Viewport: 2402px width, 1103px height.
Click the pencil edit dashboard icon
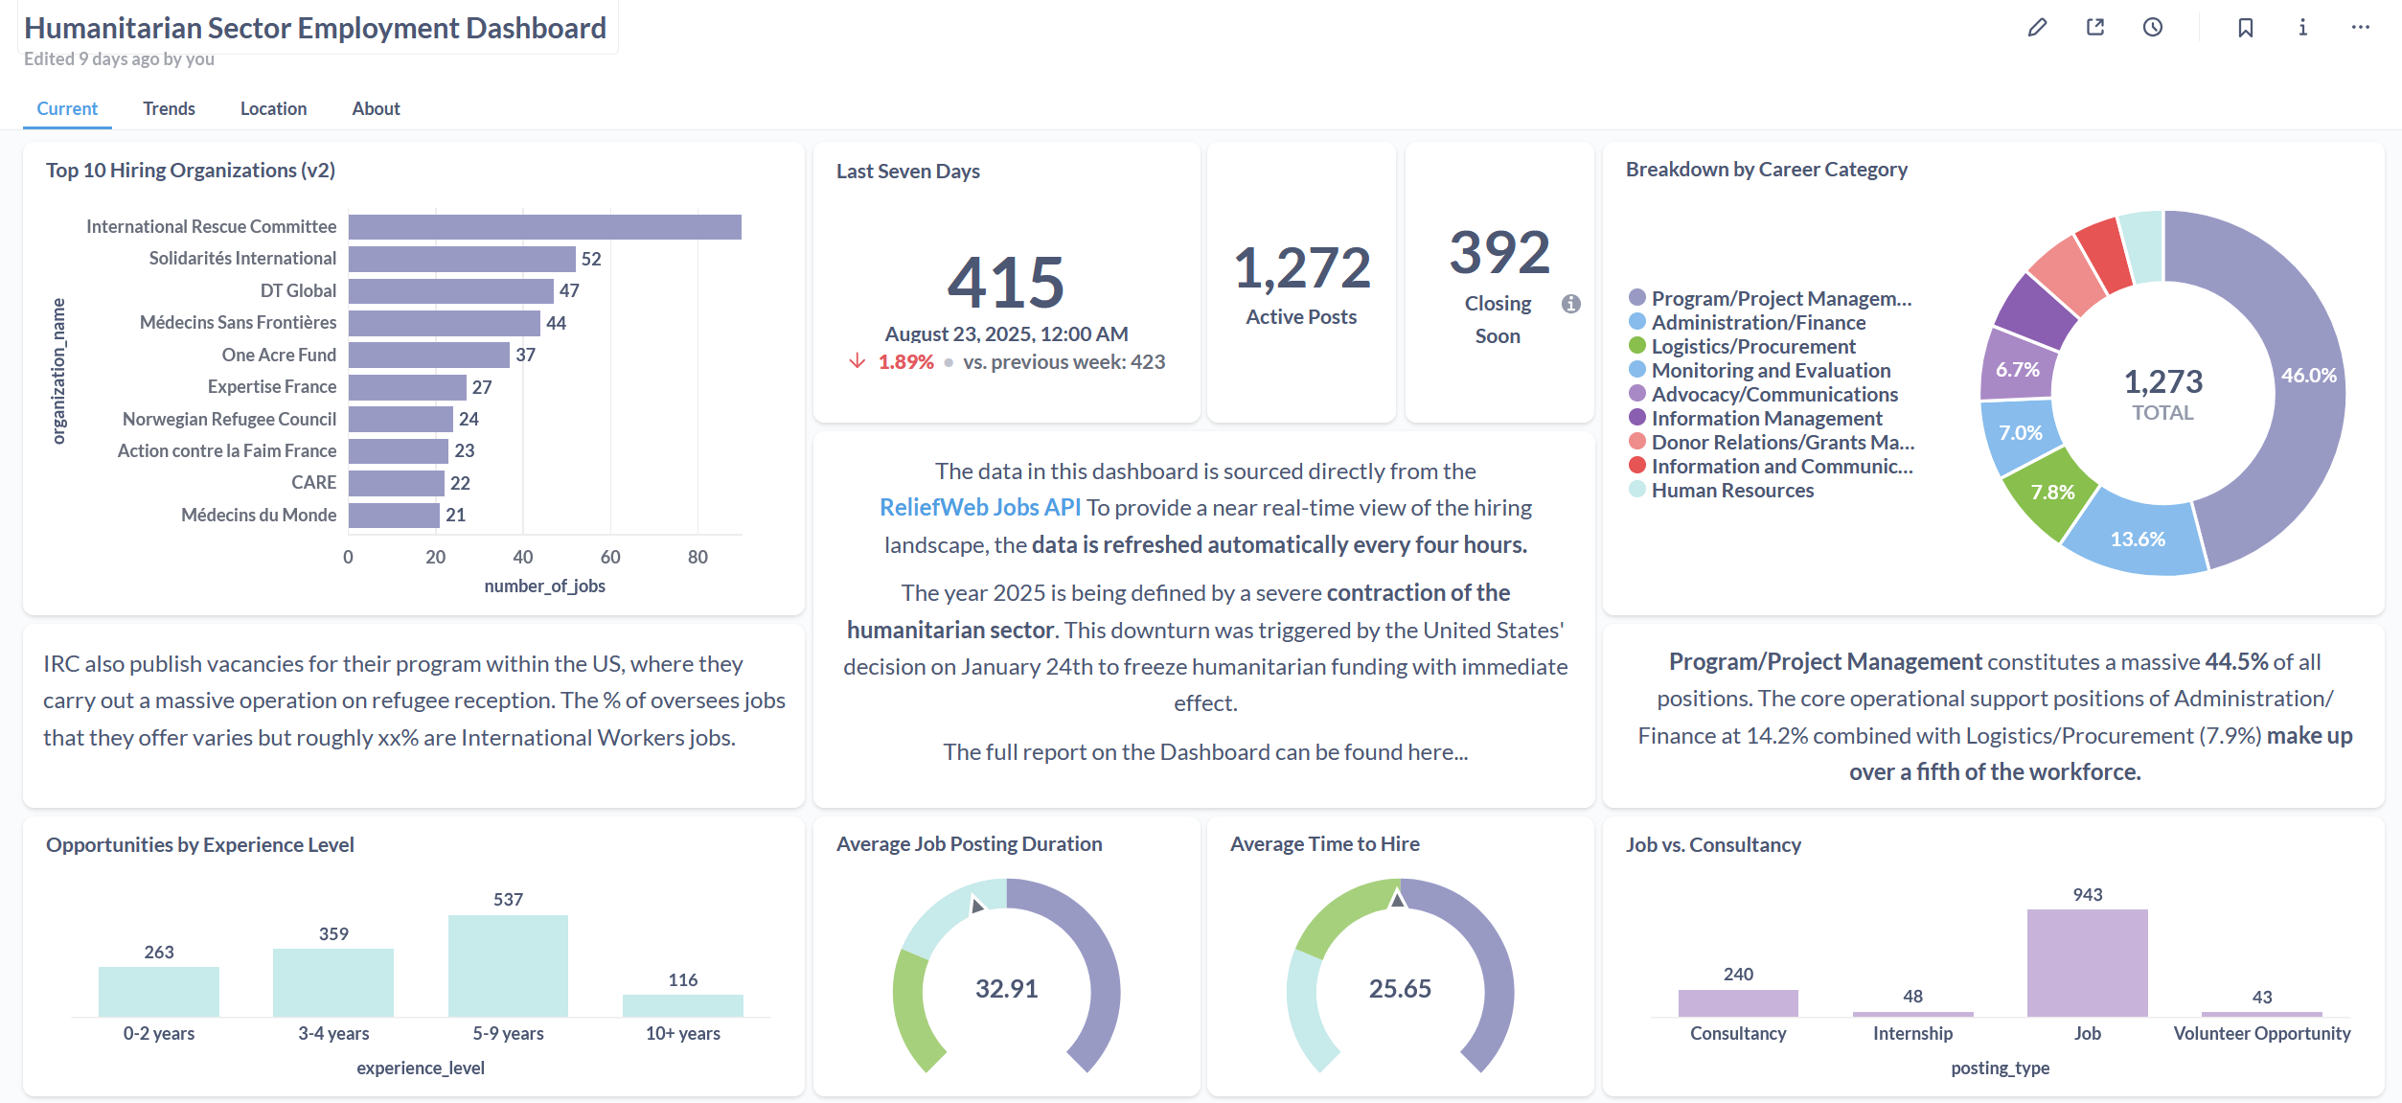(2037, 28)
